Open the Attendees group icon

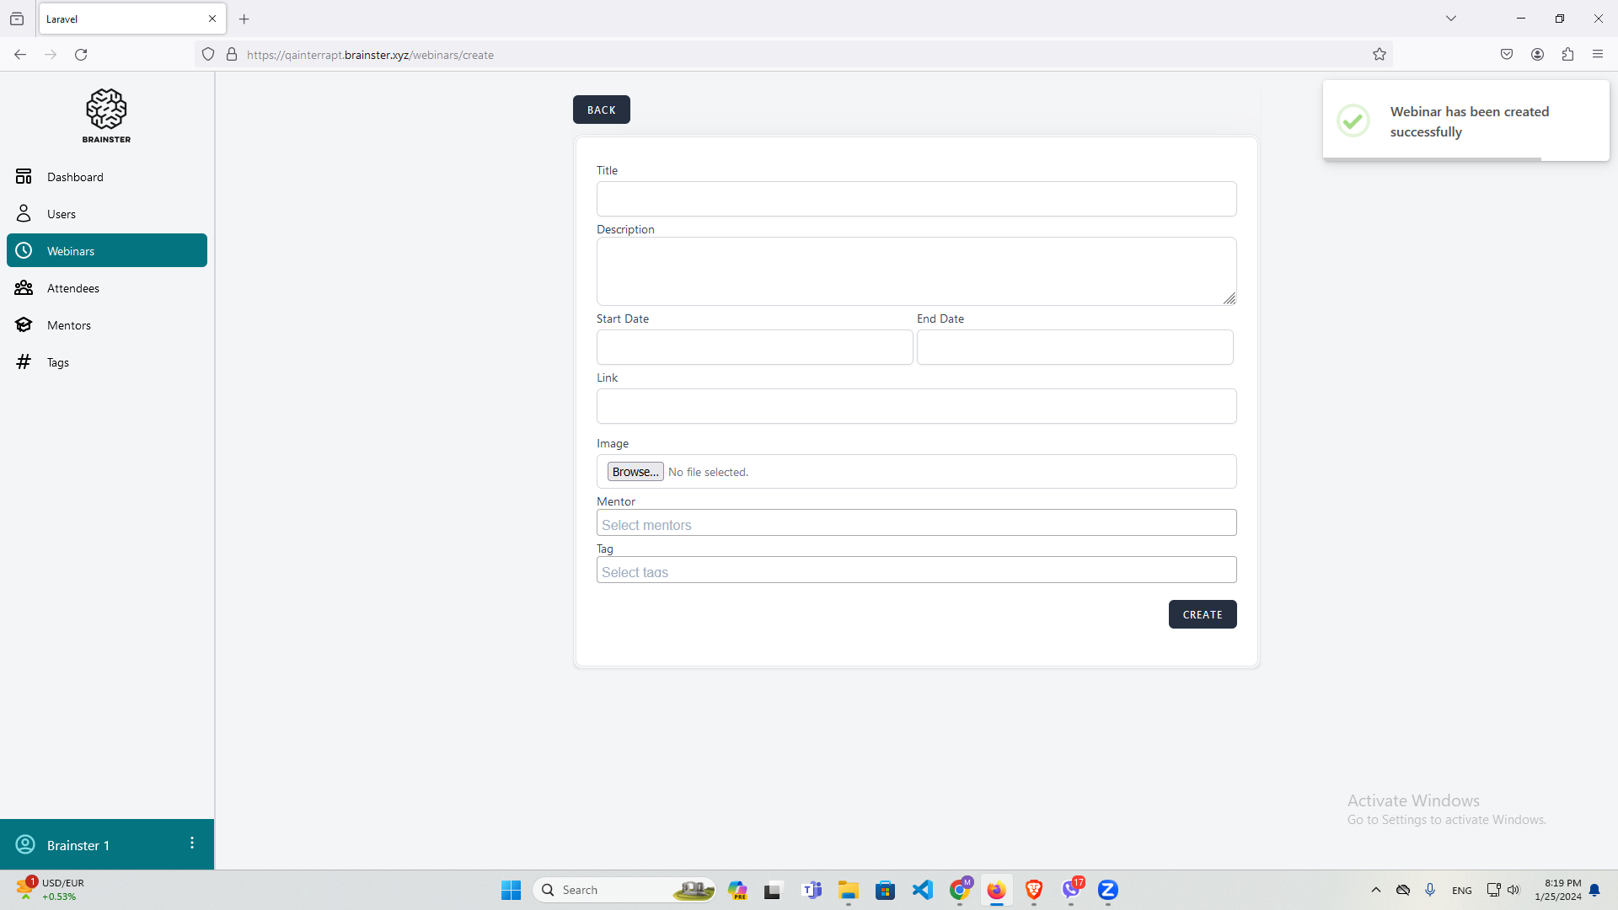(x=24, y=288)
